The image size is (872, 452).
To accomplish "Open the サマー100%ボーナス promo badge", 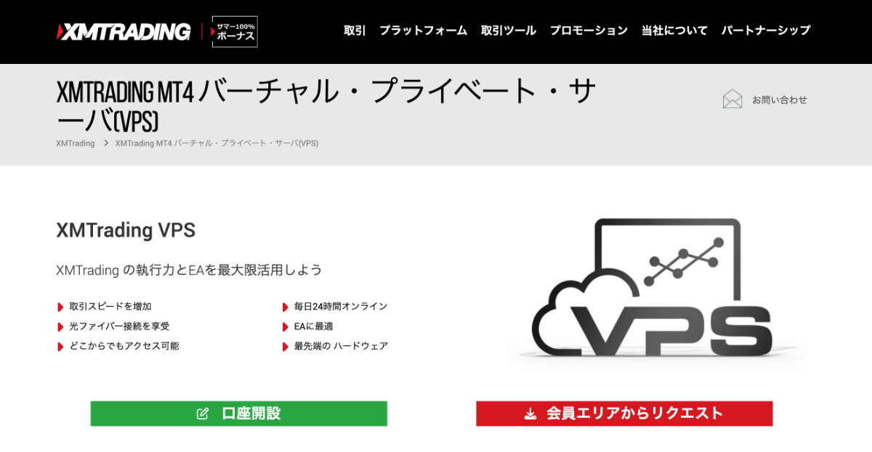I will [235, 32].
